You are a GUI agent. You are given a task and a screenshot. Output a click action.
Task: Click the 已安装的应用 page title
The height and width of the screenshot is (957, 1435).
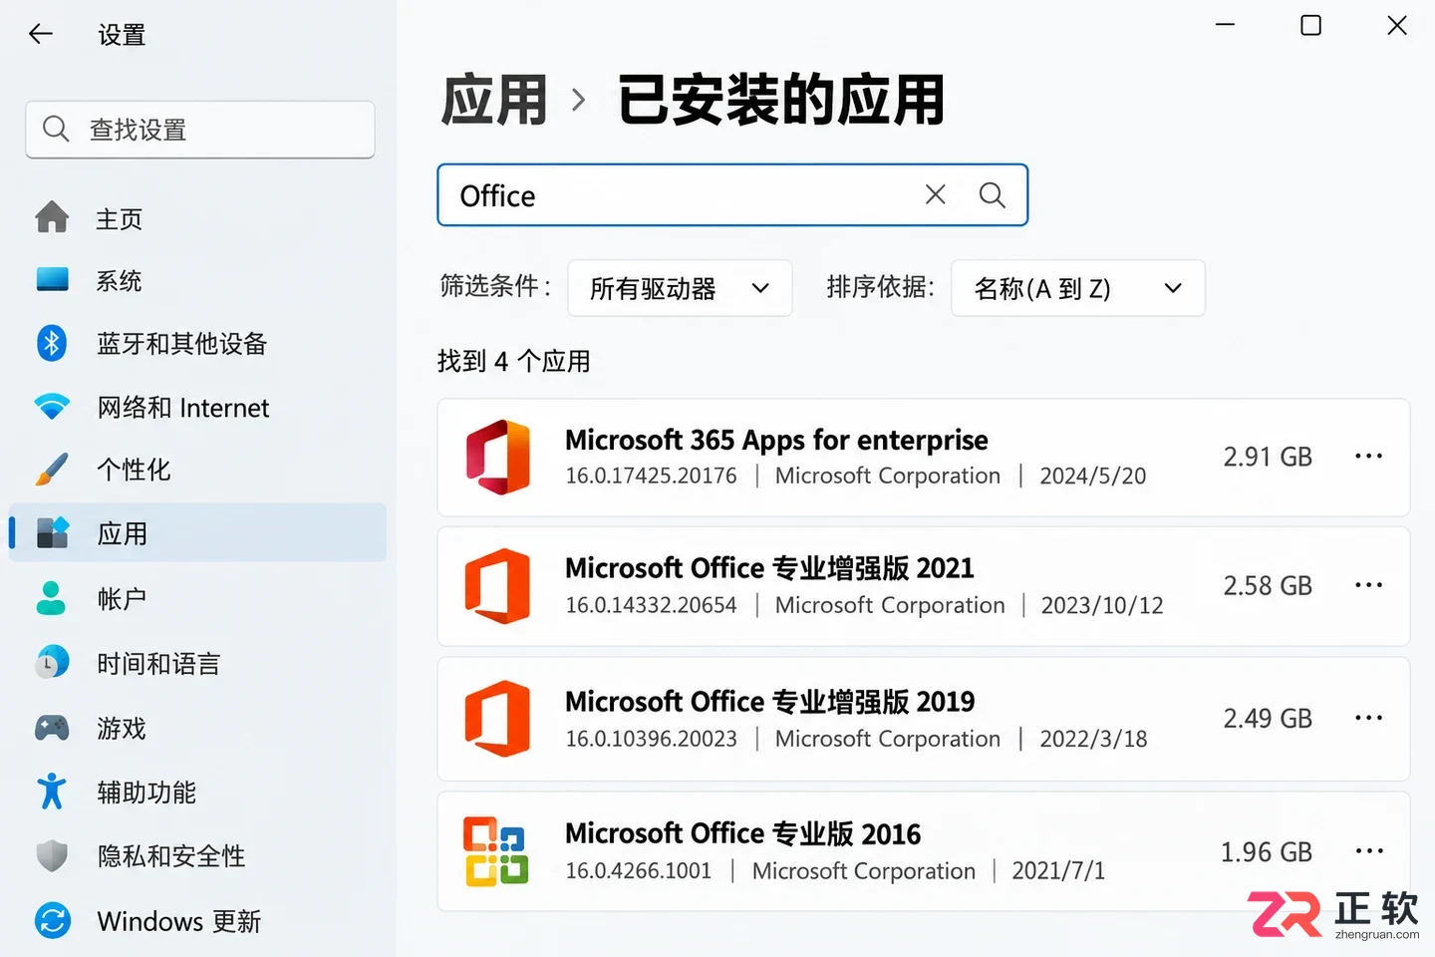click(x=781, y=100)
